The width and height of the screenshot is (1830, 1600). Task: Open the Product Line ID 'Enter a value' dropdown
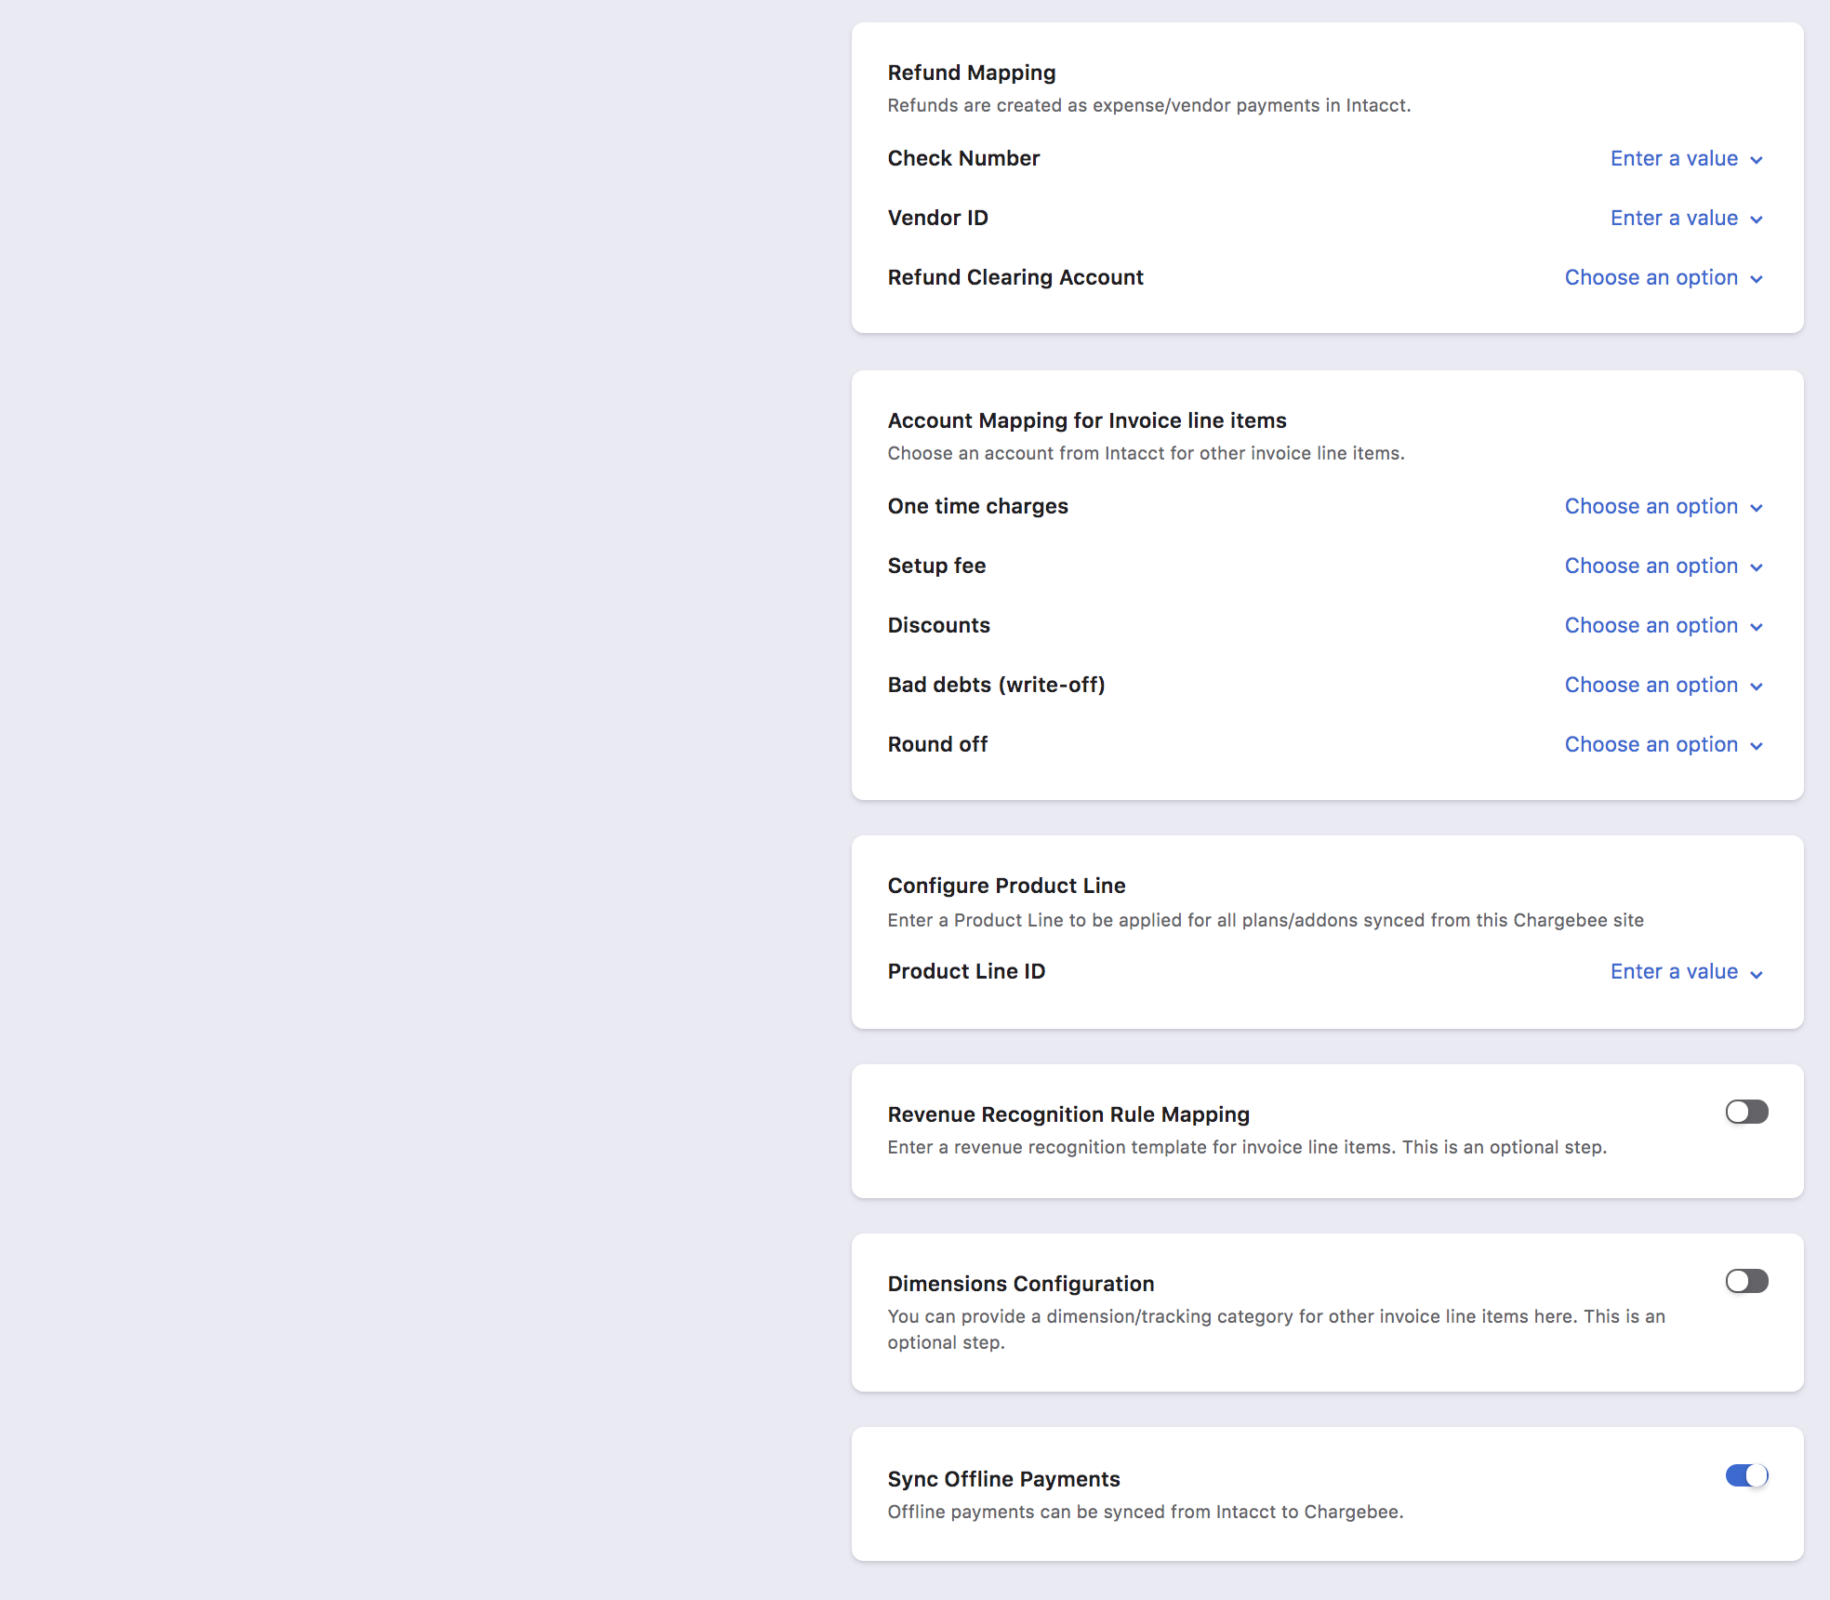click(1686, 971)
